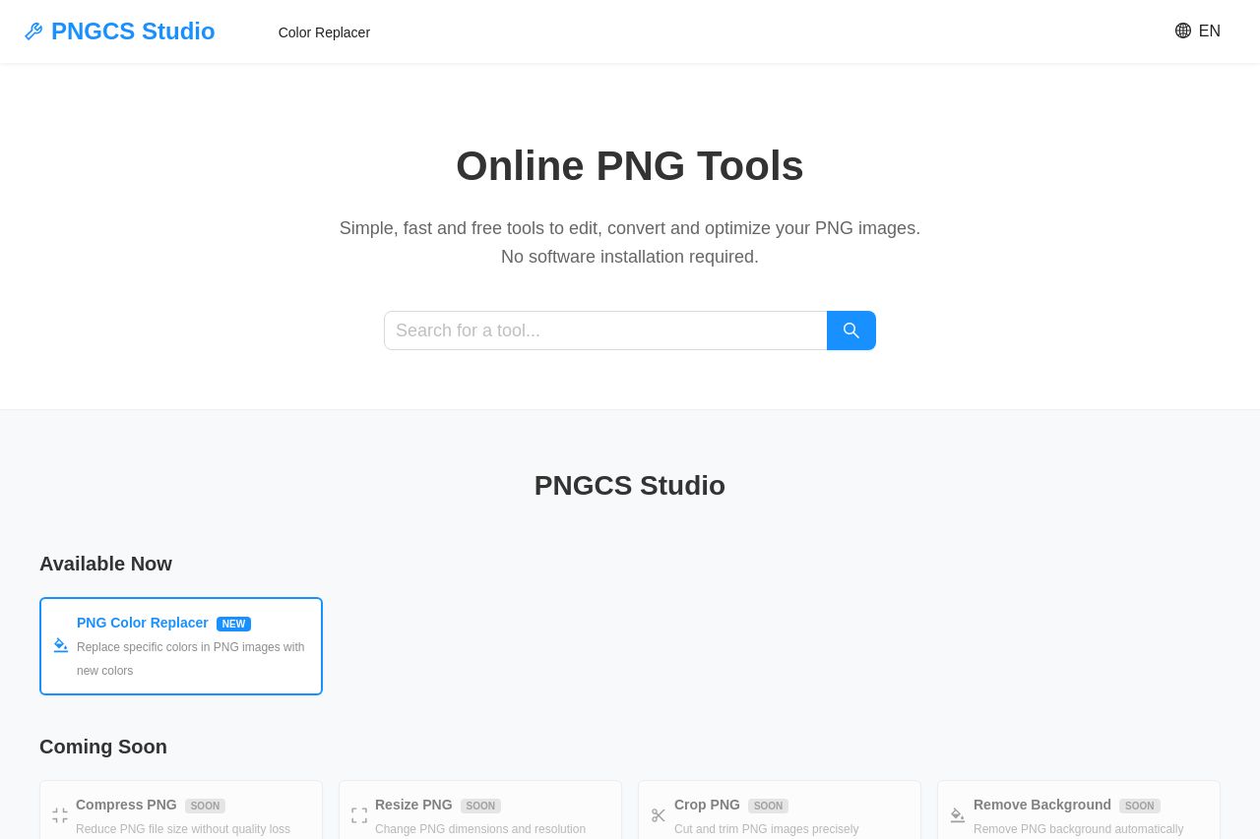Select the Crop PNG card title

click(x=707, y=805)
